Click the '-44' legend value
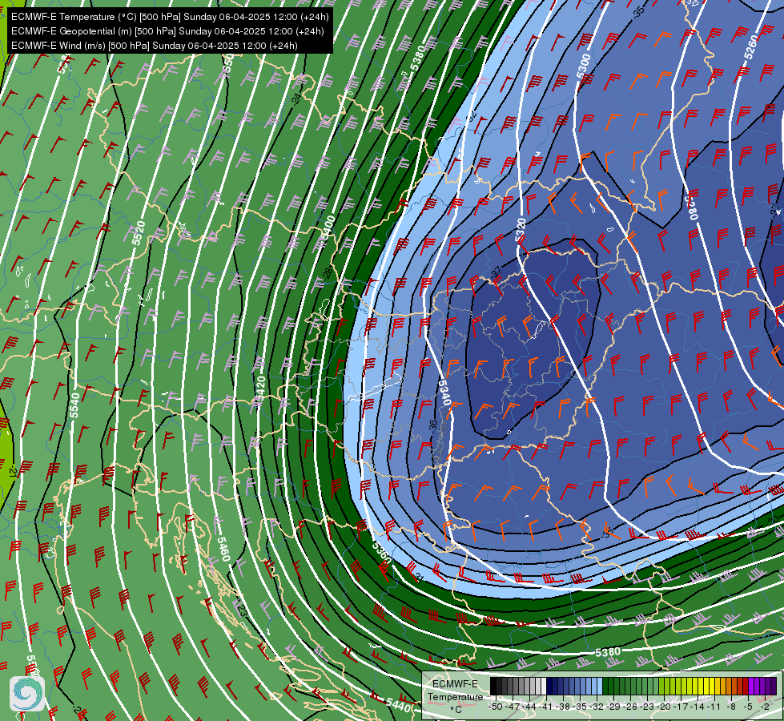784x721 pixels. coord(529,707)
